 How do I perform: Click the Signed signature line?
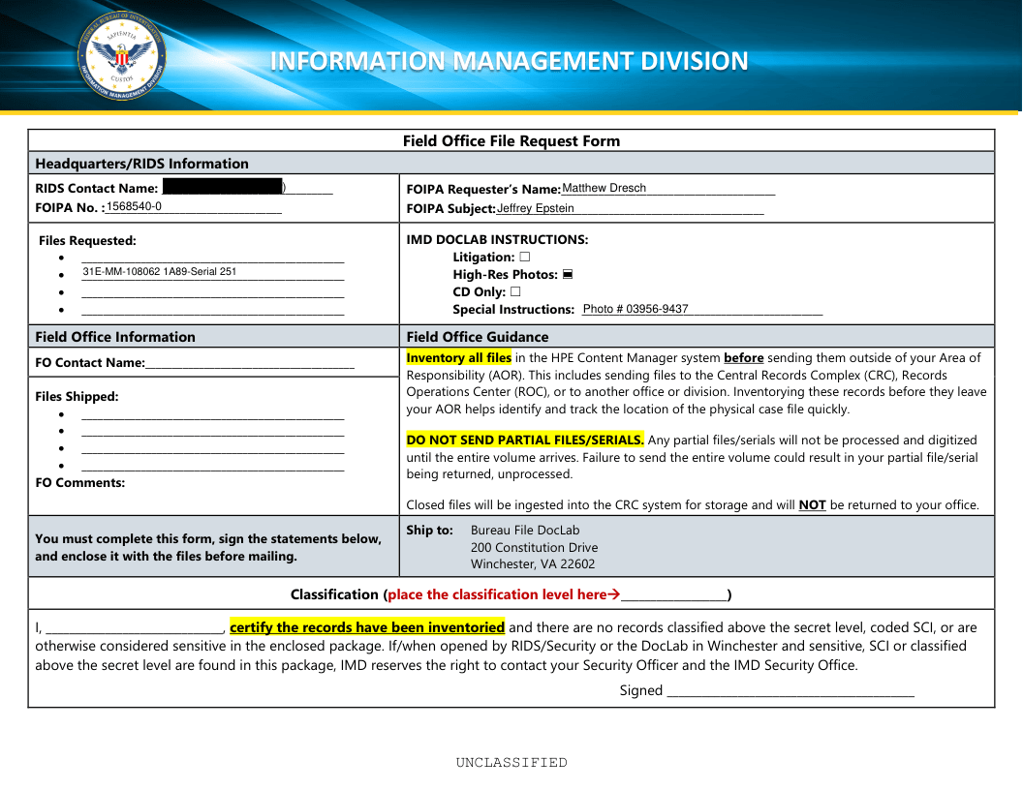coord(790,690)
